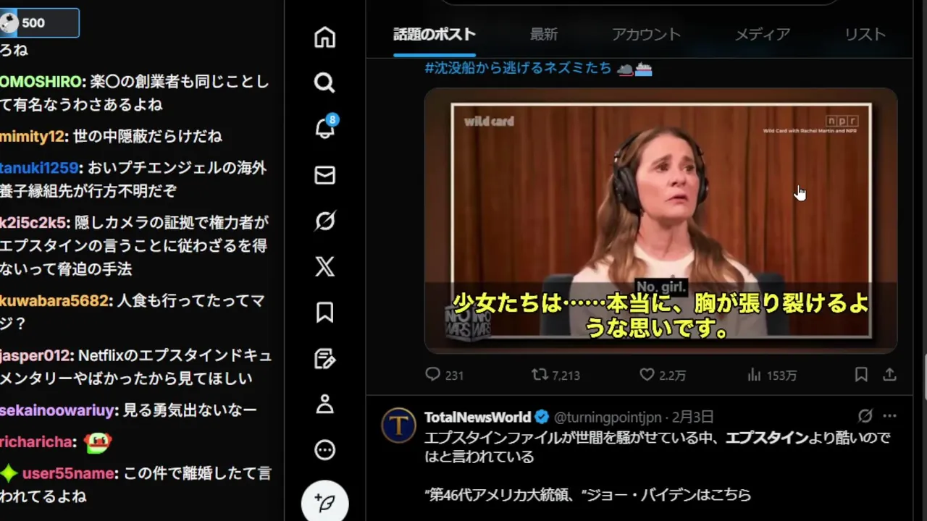
Task: Open Notifications bell with badge 8
Action: click(324, 128)
